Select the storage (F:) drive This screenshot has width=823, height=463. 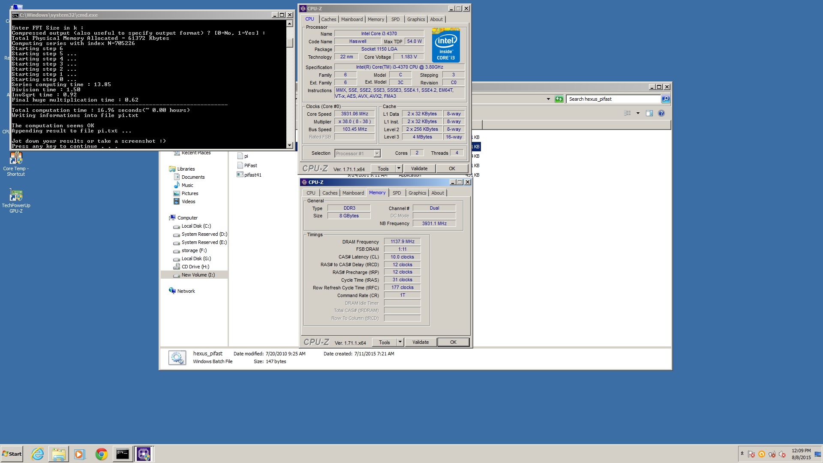click(x=190, y=250)
